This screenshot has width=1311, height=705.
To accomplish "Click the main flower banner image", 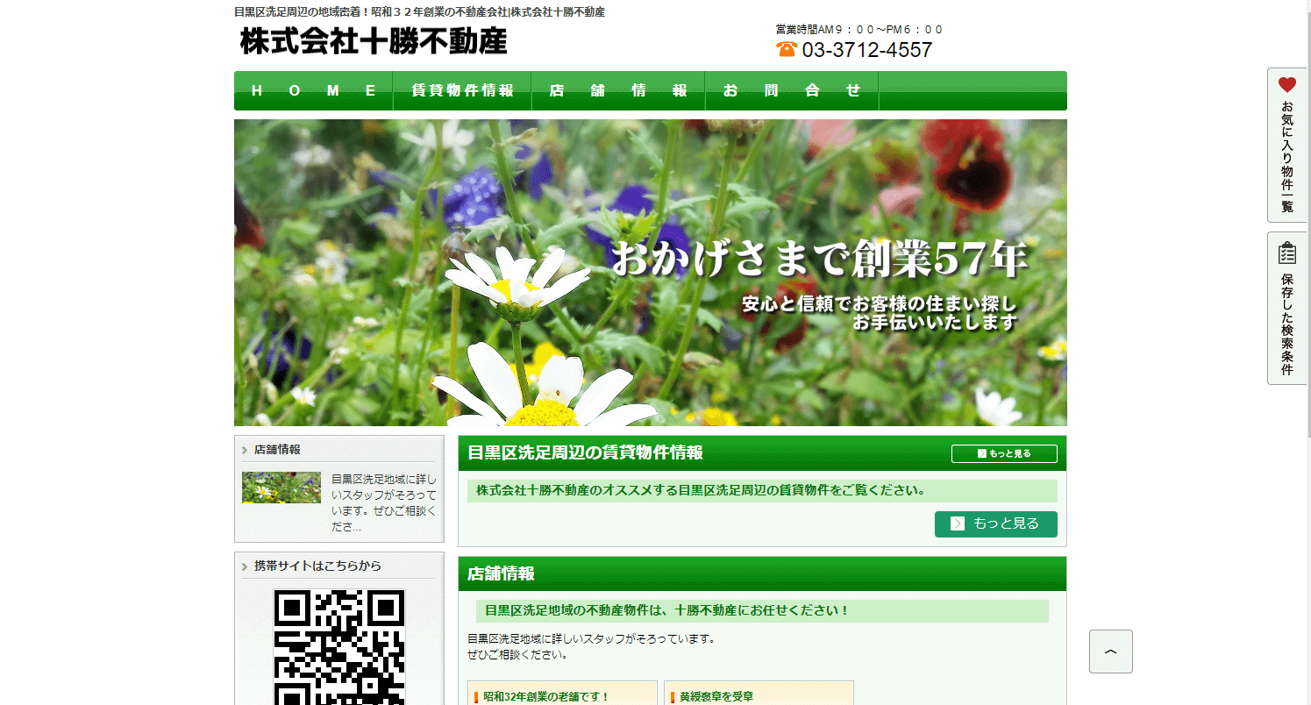I will (x=650, y=273).
